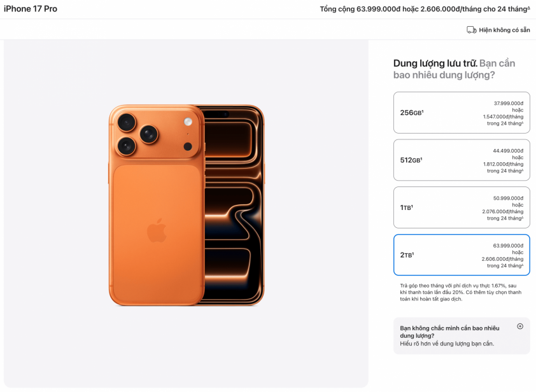Open "Hiểu rõ hơn về dung lượng bạn cần"
The width and height of the screenshot is (536, 392).
(446, 344)
